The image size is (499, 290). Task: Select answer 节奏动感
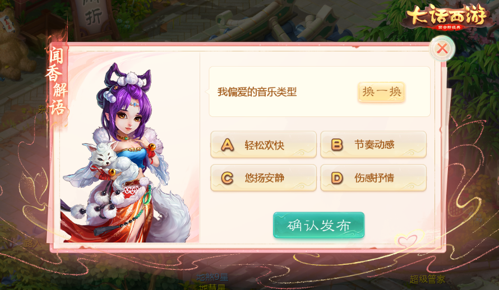(x=373, y=144)
